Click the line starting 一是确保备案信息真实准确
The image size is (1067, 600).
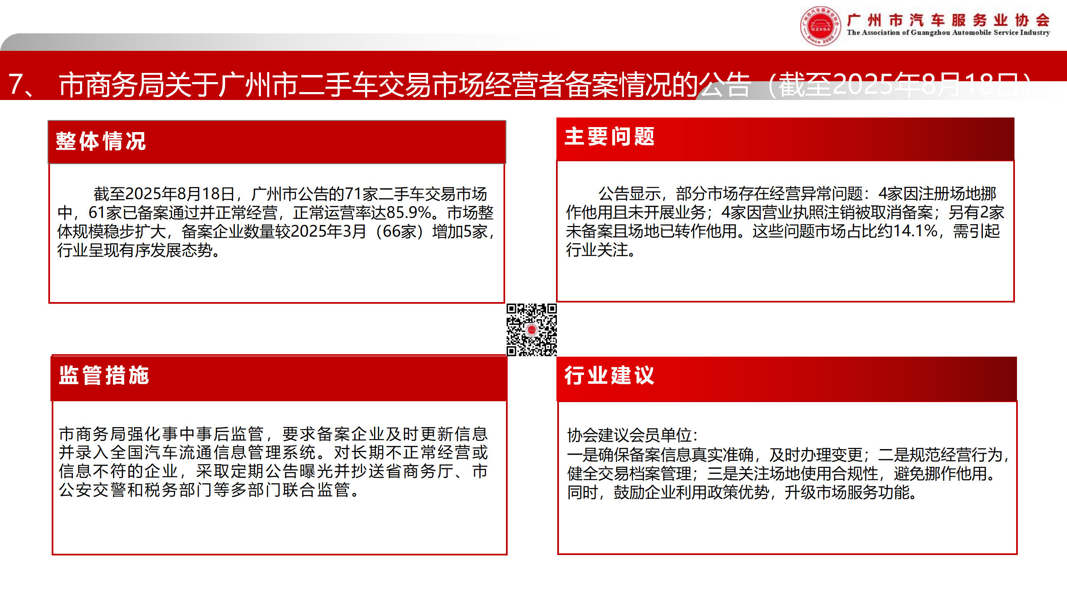pos(788,455)
